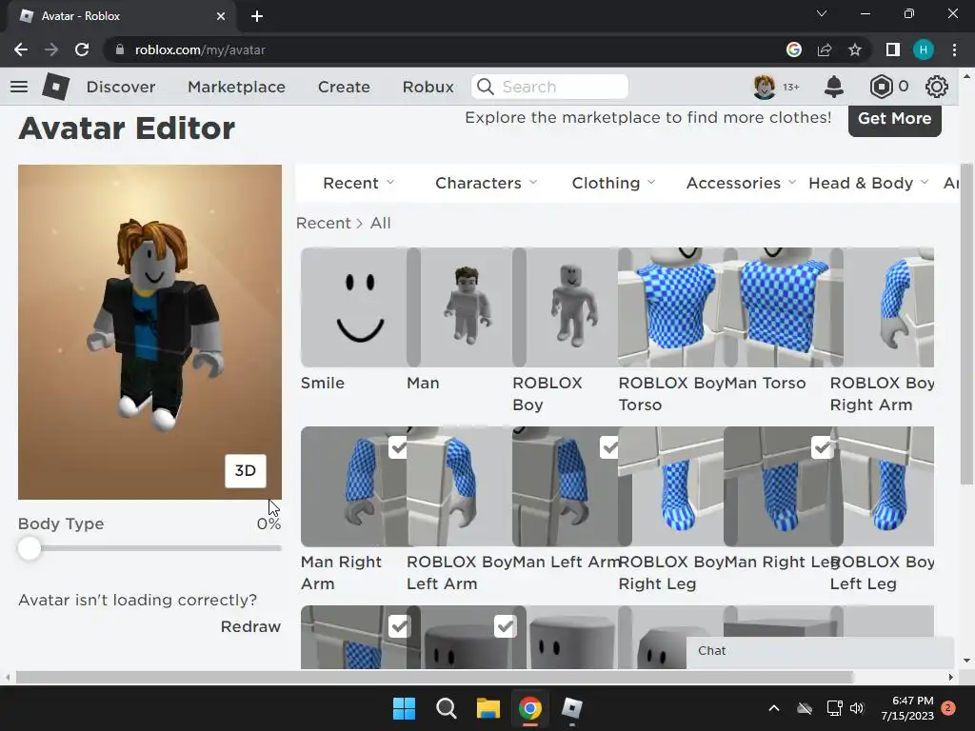Open a new browser tab
975x731 pixels.
[257, 16]
